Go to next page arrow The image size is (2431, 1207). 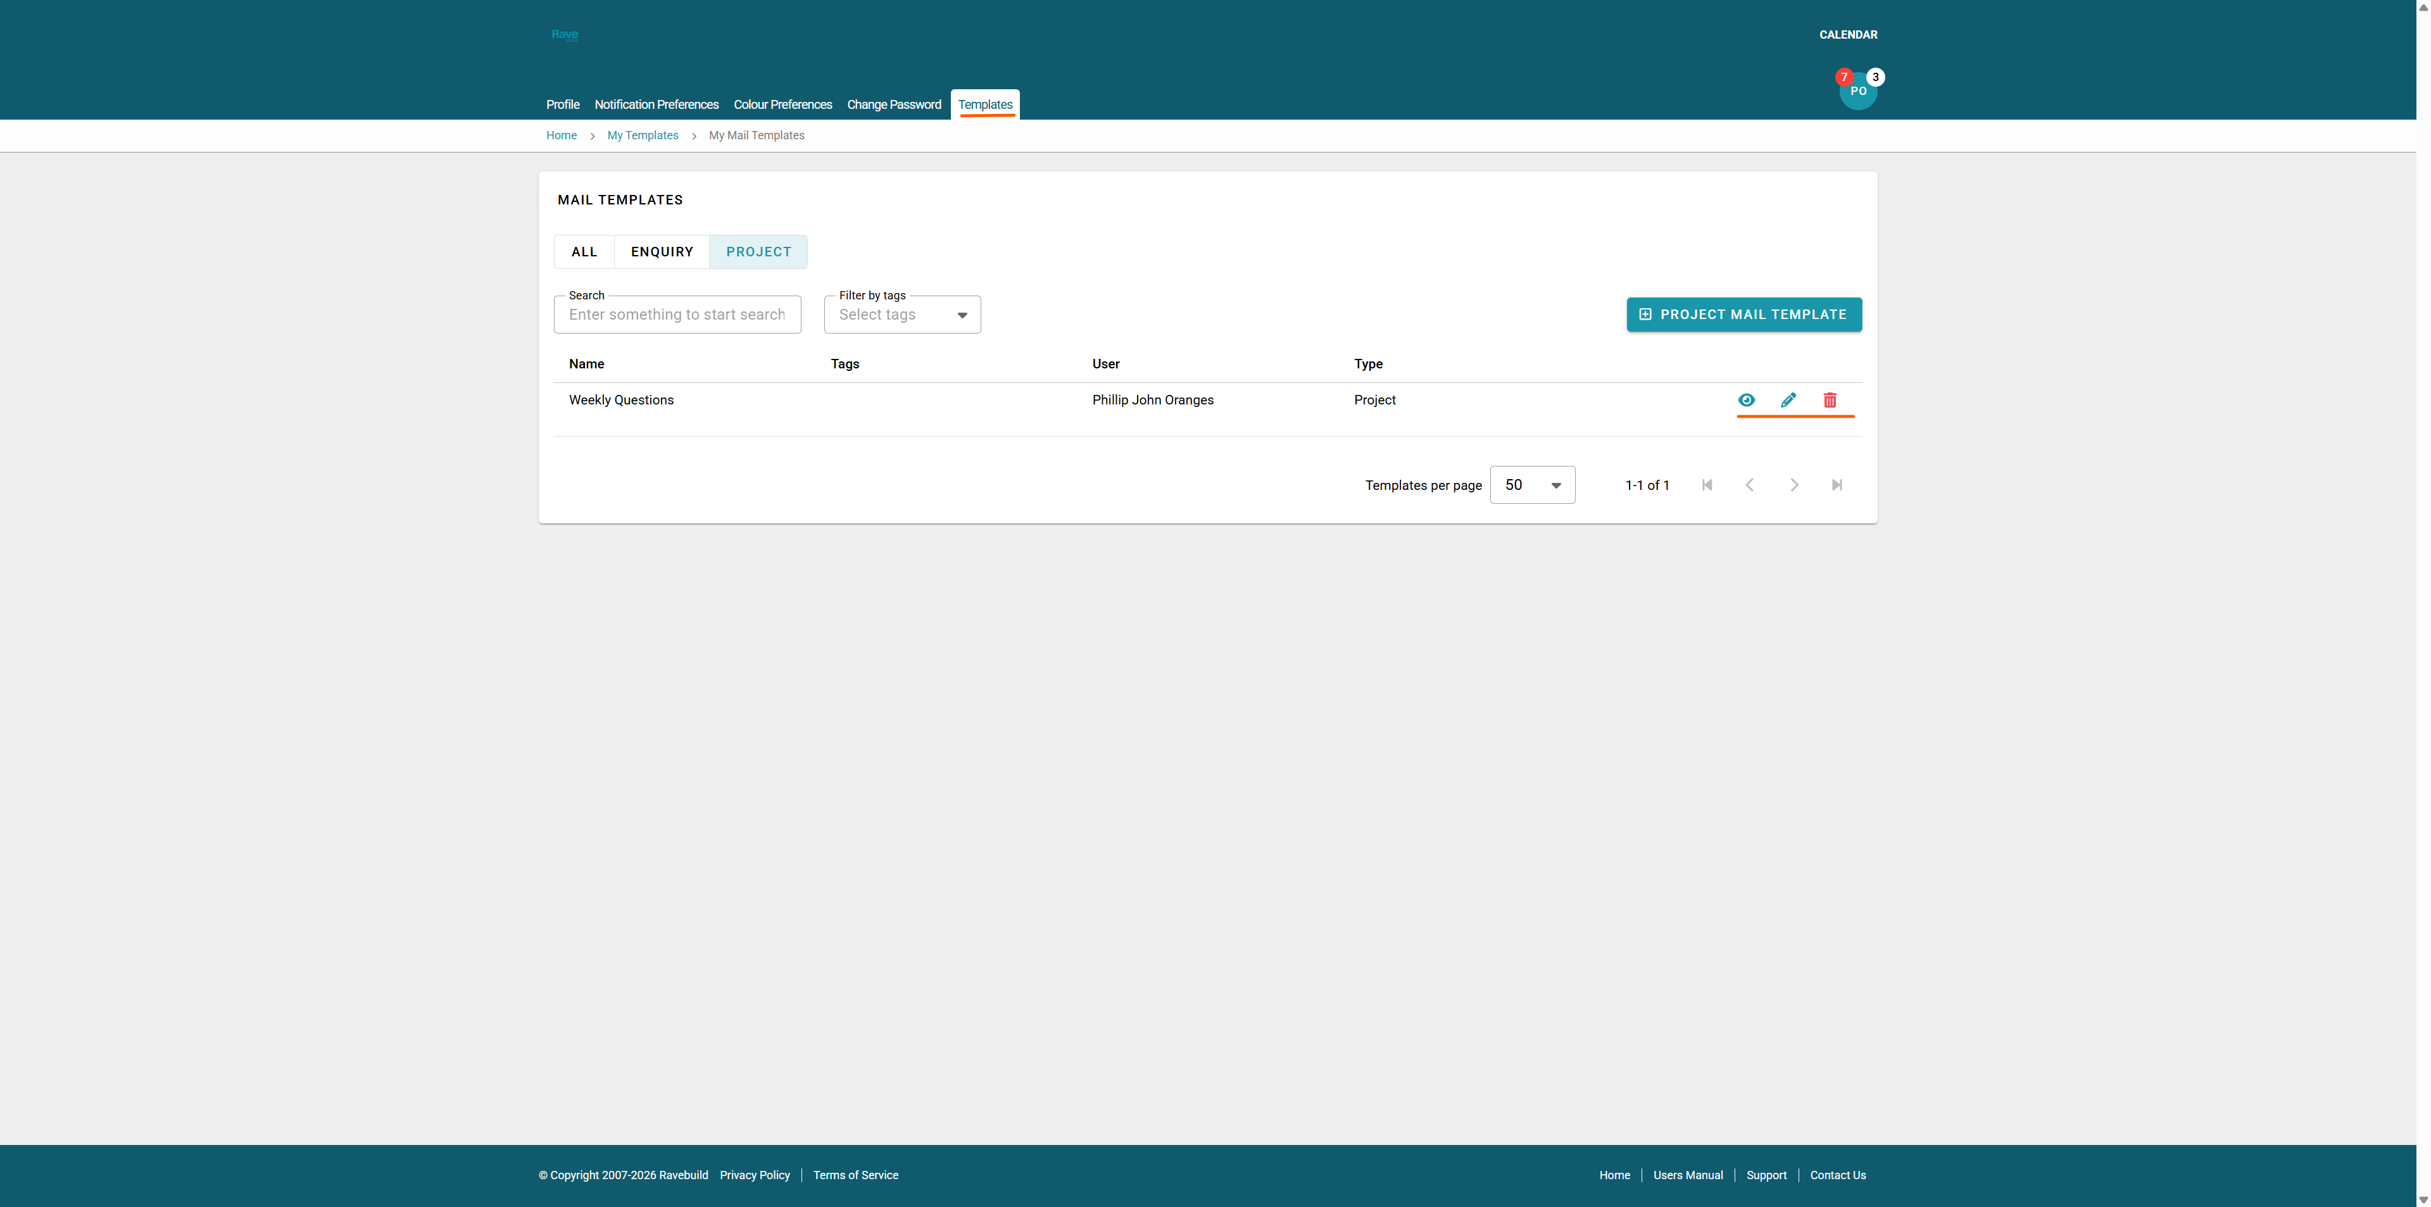[1794, 485]
